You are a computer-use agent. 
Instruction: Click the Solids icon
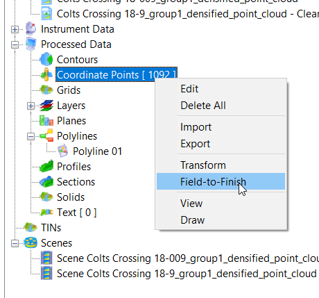[x=46, y=197]
